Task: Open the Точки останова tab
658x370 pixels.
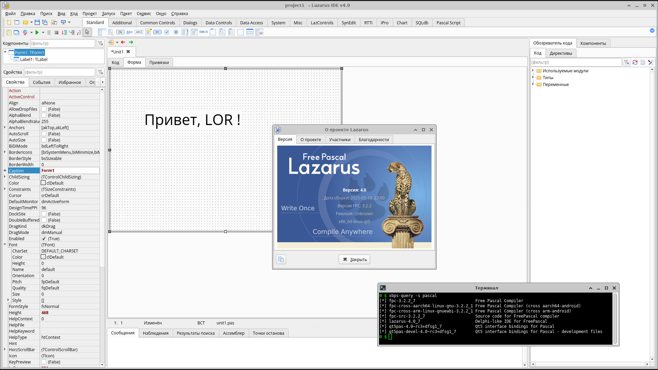Action: coord(268,333)
